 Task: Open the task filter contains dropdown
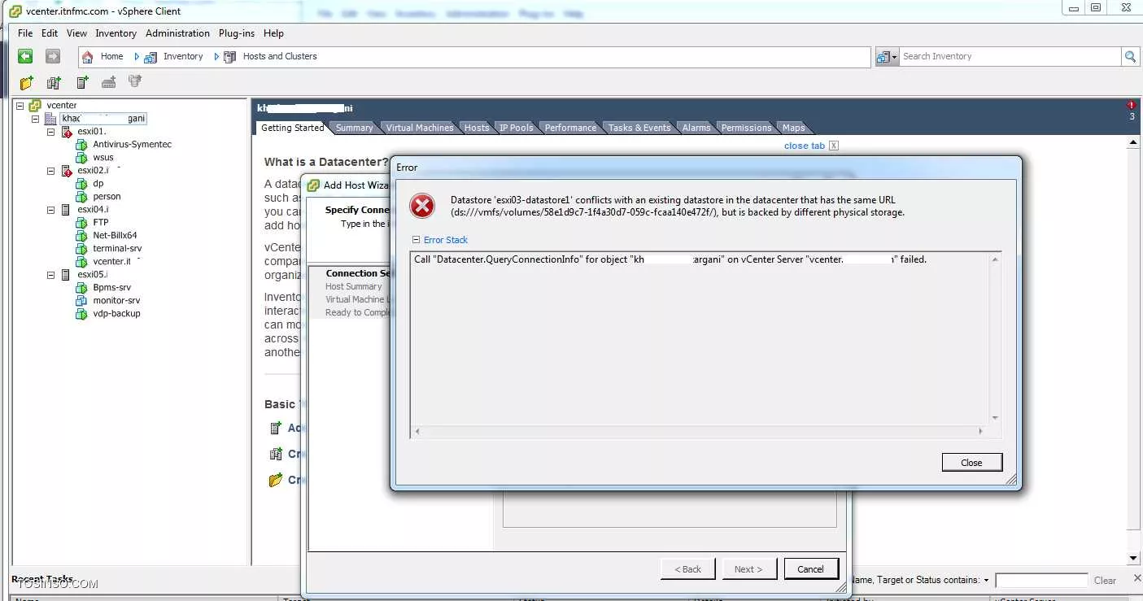pos(986,581)
